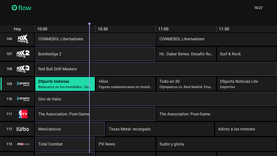277x156 pixels.
Task: Open the DSports Noticias Lite program
Action: (x=247, y=84)
